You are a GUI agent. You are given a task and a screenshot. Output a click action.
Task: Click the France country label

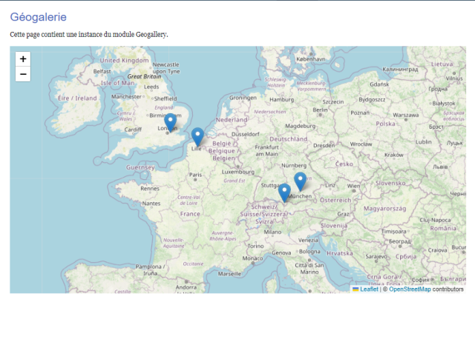[x=190, y=214]
